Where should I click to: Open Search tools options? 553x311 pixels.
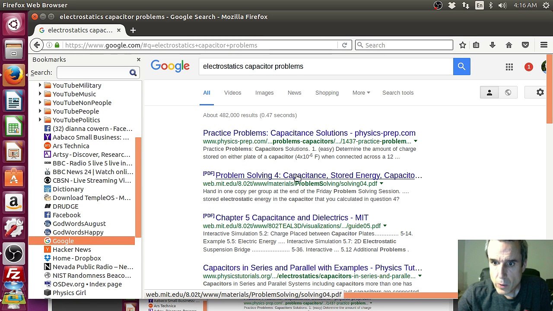pos(398,92)
